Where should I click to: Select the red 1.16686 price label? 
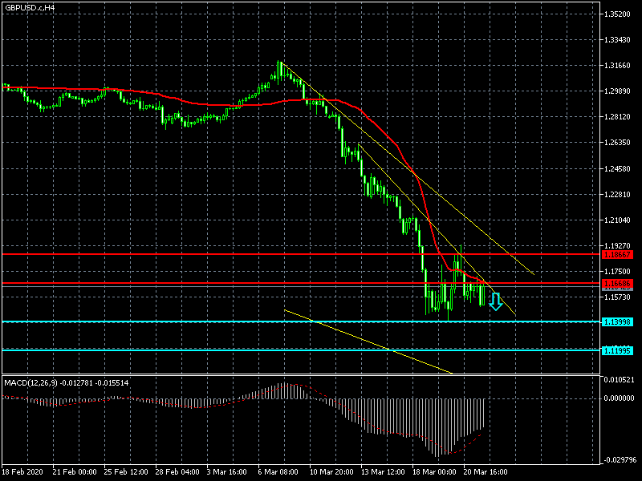point(618,284)
